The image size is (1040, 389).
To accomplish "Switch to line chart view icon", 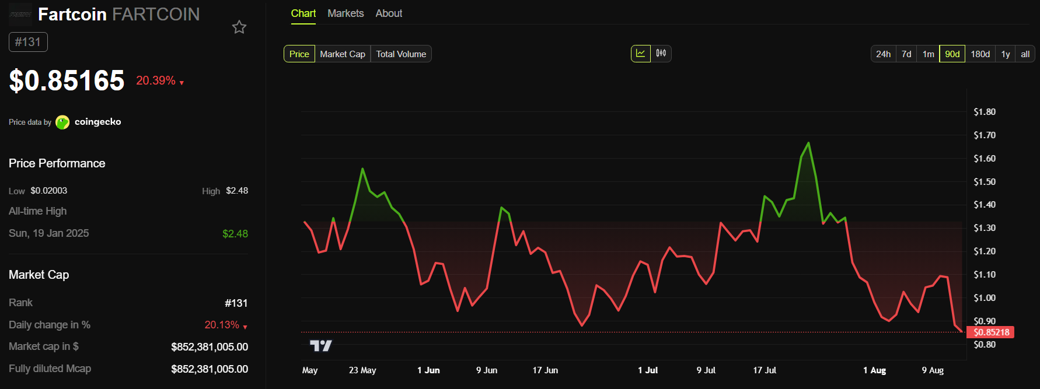I will point(641,54).
